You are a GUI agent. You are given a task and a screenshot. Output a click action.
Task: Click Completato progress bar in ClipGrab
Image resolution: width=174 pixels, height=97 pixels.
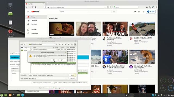[x=83, y=73]
